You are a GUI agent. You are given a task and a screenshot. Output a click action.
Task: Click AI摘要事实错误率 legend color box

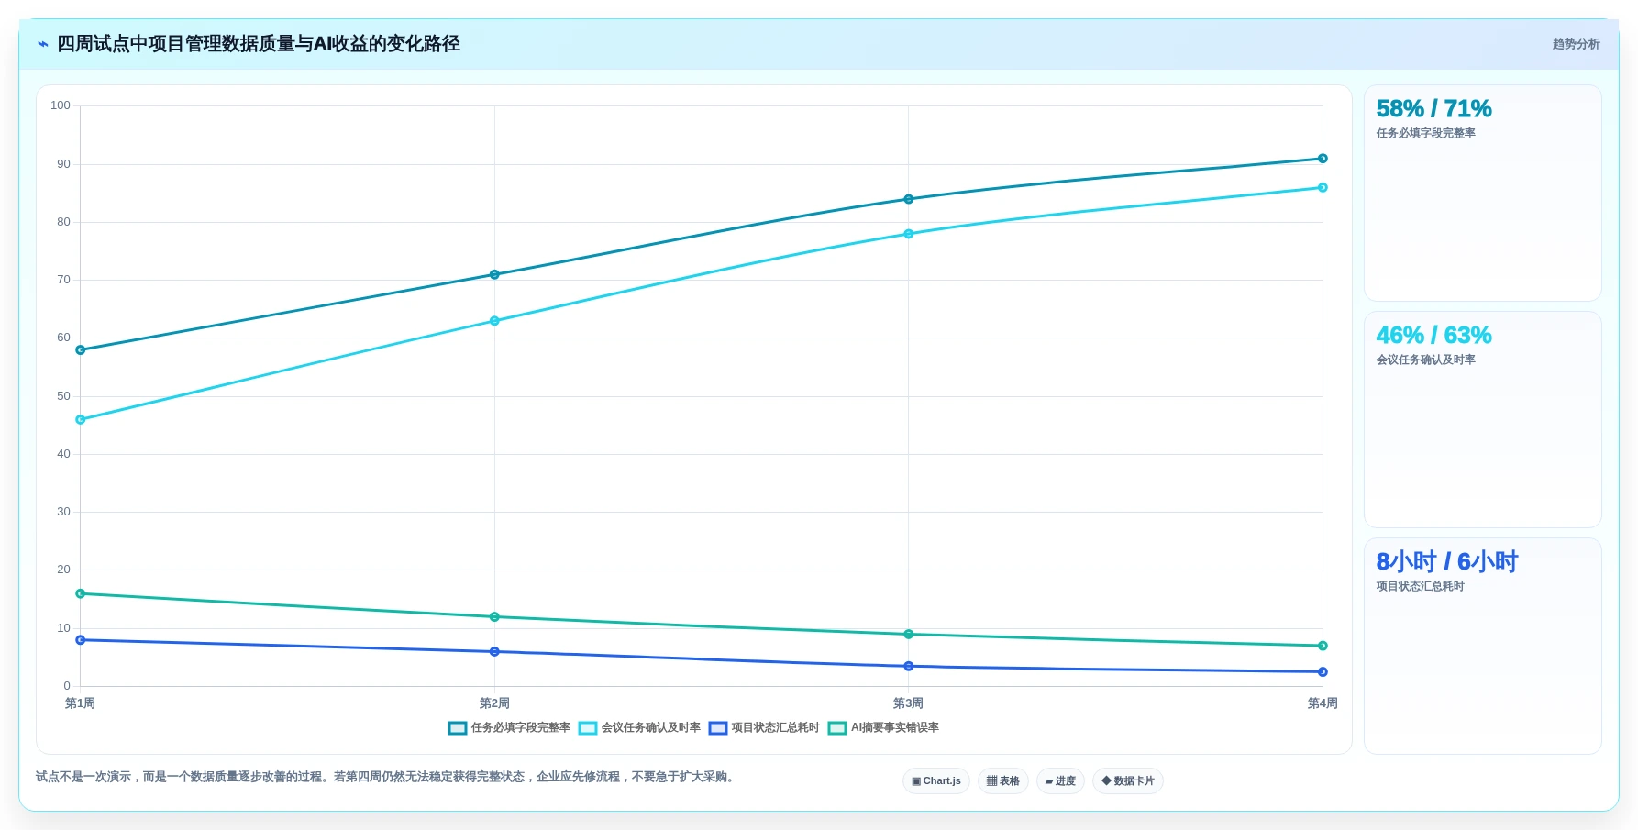(x=837, y=728)
